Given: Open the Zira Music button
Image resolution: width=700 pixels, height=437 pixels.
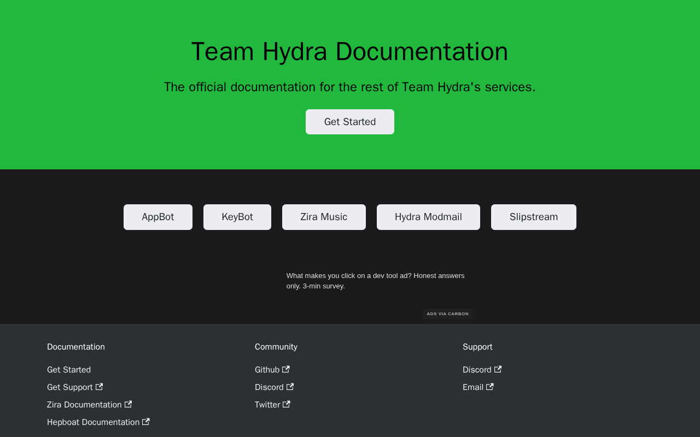Looking at the screenshot, I should click(x=324, y=217).
